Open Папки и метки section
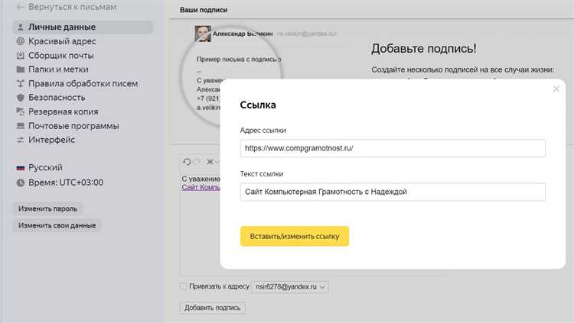This screenshot has height=323, width=574. coord(58,69)
